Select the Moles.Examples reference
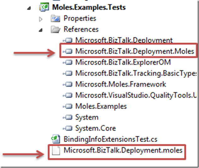199x168 pixels. coord(101,106)
